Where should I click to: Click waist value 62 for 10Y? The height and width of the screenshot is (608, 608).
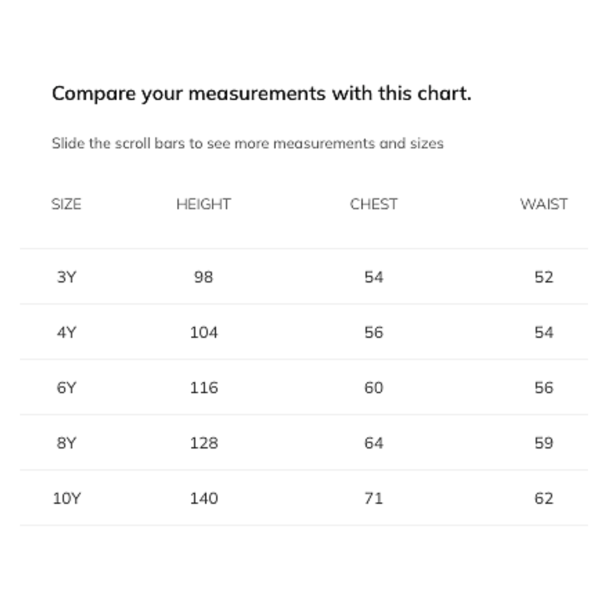[x=544, y=499]
